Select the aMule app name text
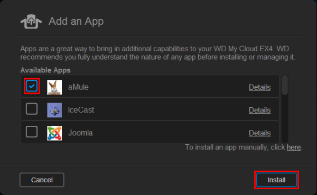The height and width of the screenshot is (195, 317). pos(78,87)
